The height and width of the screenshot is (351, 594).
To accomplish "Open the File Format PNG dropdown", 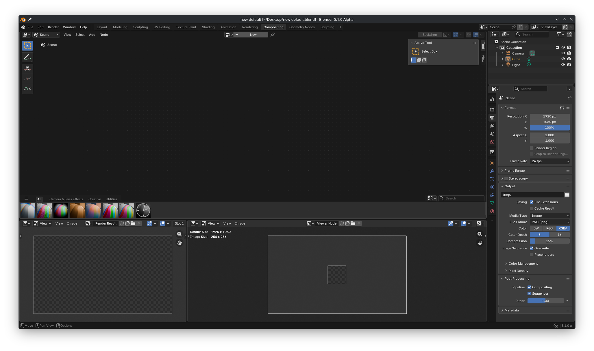I will (x=550, y=222).
